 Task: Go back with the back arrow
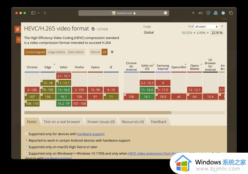(x=45, y=13)
